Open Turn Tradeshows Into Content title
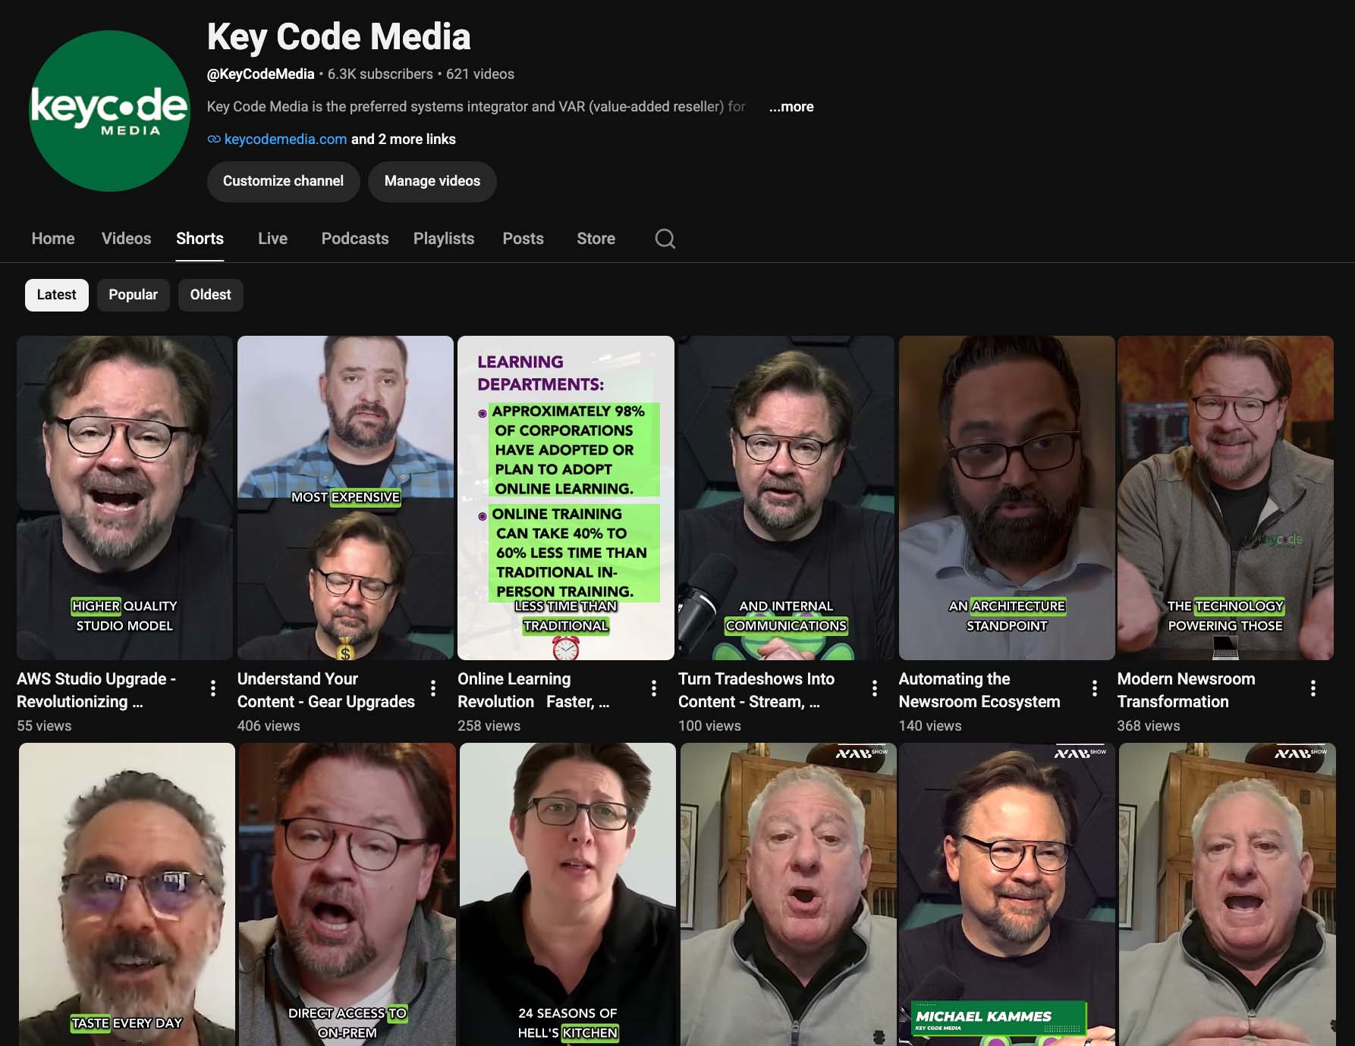 [x=756, y=691]
